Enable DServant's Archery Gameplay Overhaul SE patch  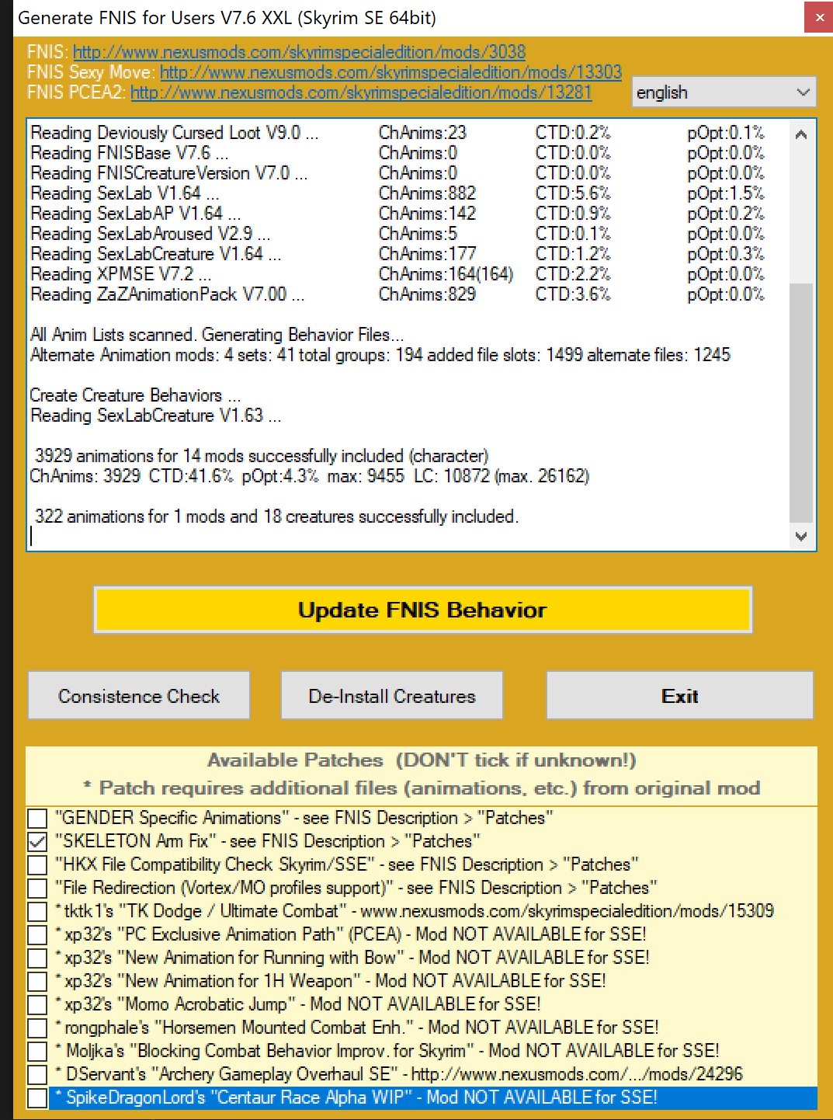pos(36,1073)
